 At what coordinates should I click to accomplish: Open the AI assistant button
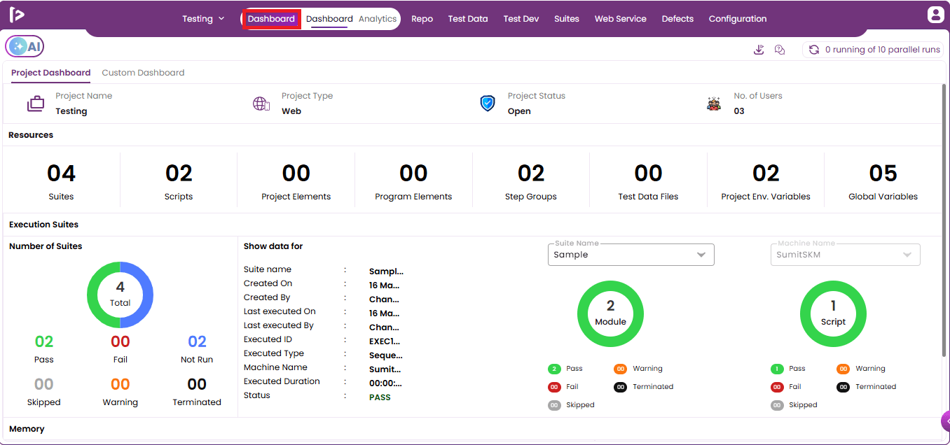(x=25, y=46)
